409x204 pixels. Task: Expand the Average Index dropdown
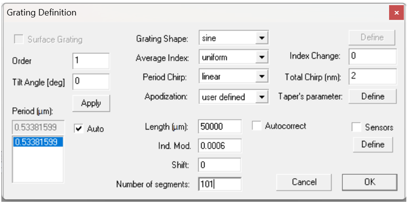pyautogui.click(x=261, y=58)
